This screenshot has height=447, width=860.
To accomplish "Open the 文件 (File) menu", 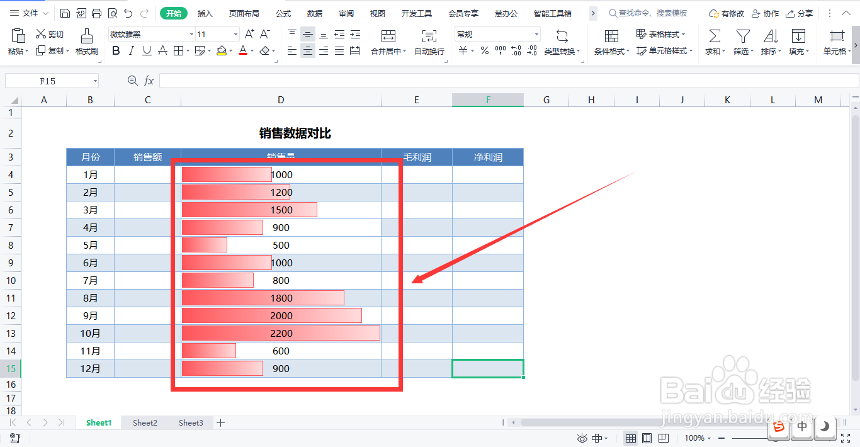I will coord(29,13).
